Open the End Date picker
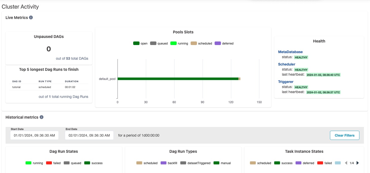370x173 pixels. [x=89, y=135]
